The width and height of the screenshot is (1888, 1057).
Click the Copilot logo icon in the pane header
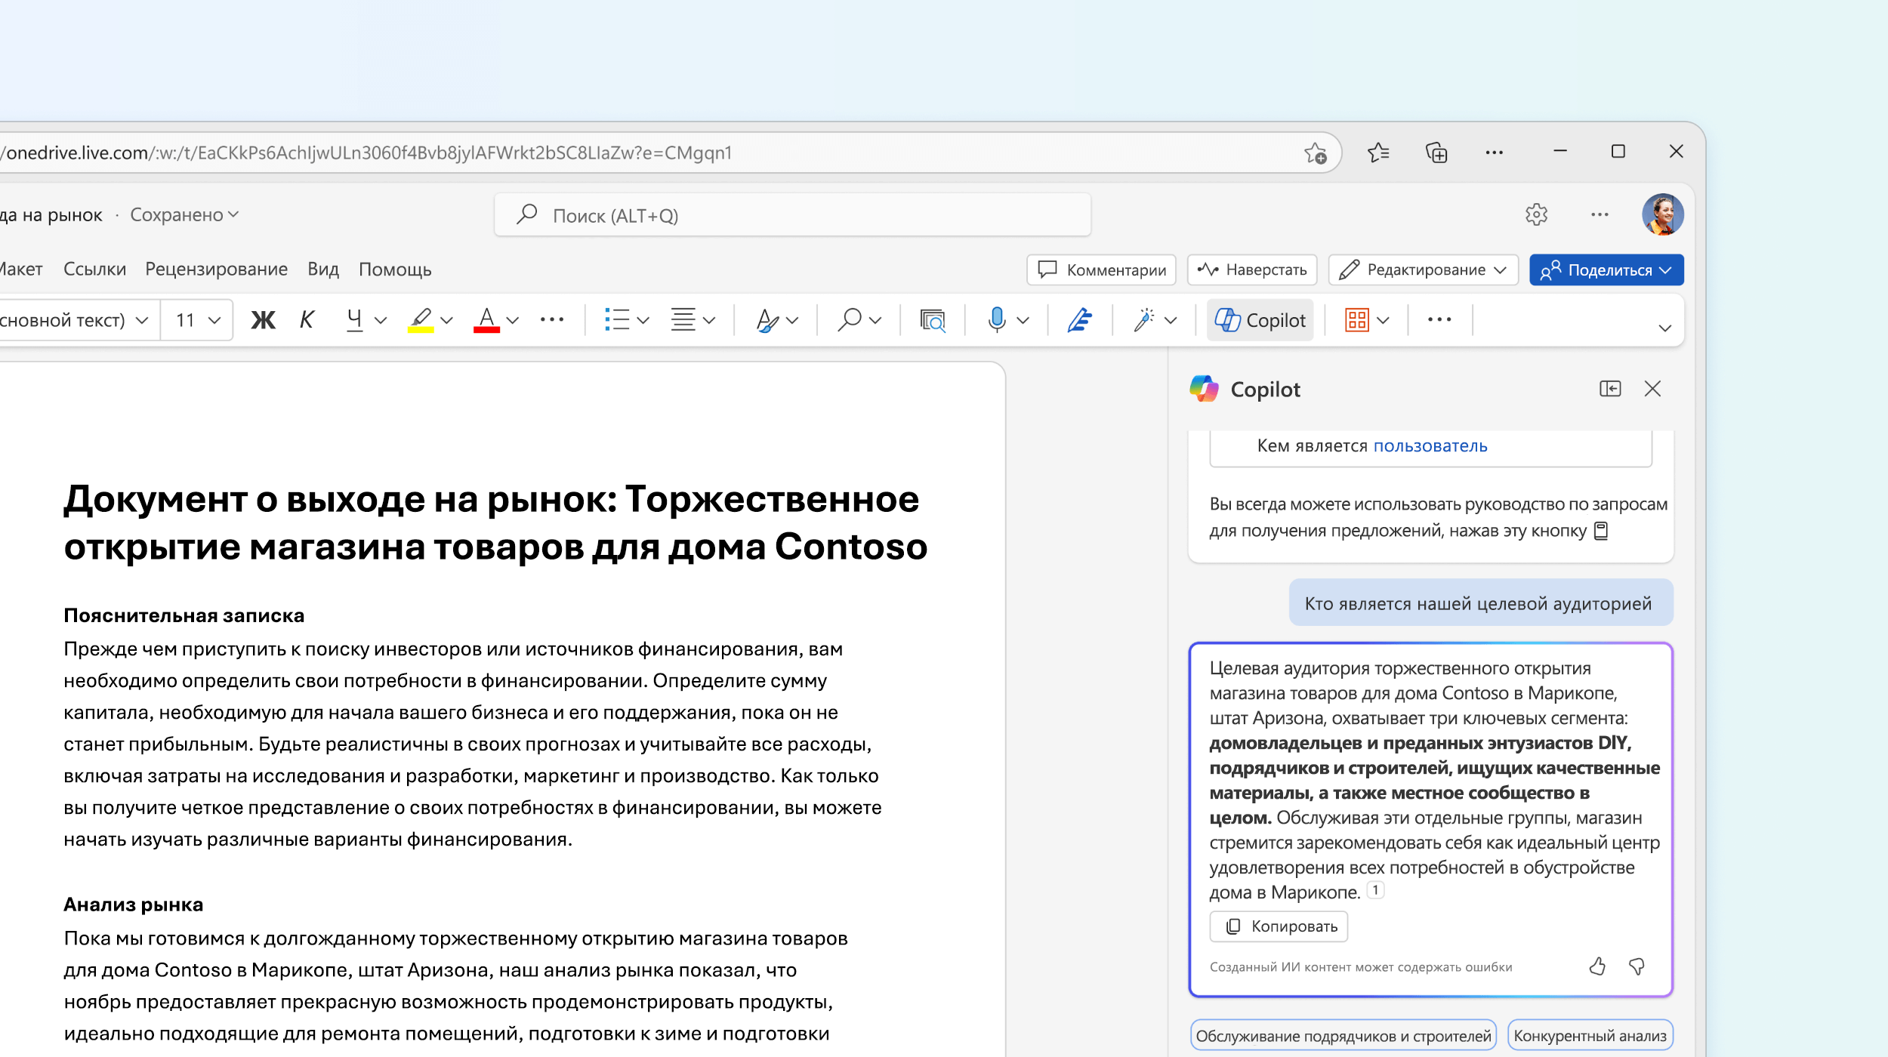tap(1205, 389)
